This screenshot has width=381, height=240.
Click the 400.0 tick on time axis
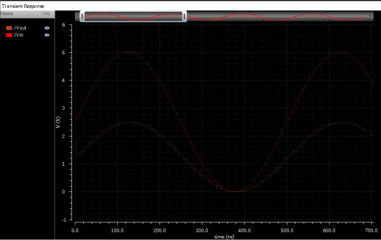coord(244,230)
